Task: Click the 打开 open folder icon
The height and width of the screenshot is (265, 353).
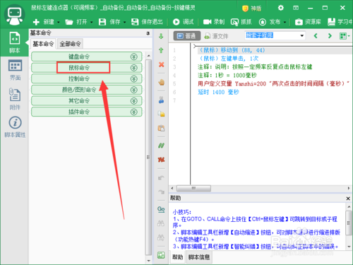Action: click(x=69, y=22)
